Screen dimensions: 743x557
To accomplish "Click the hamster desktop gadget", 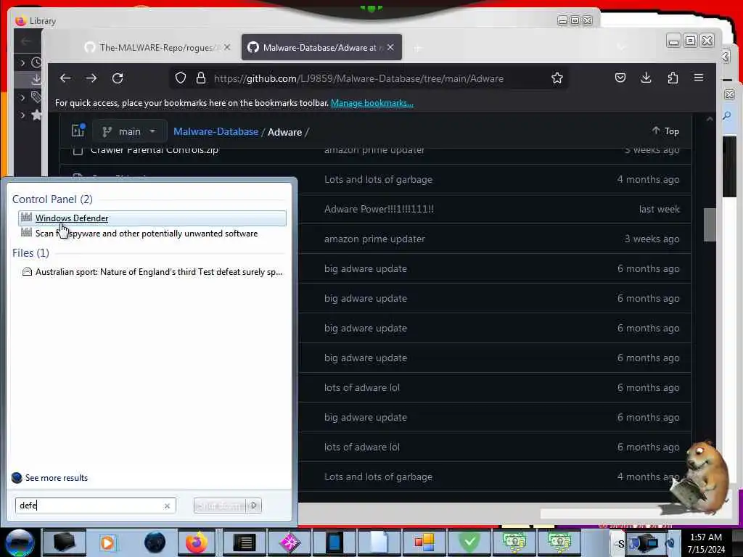I will coord(699,477).
